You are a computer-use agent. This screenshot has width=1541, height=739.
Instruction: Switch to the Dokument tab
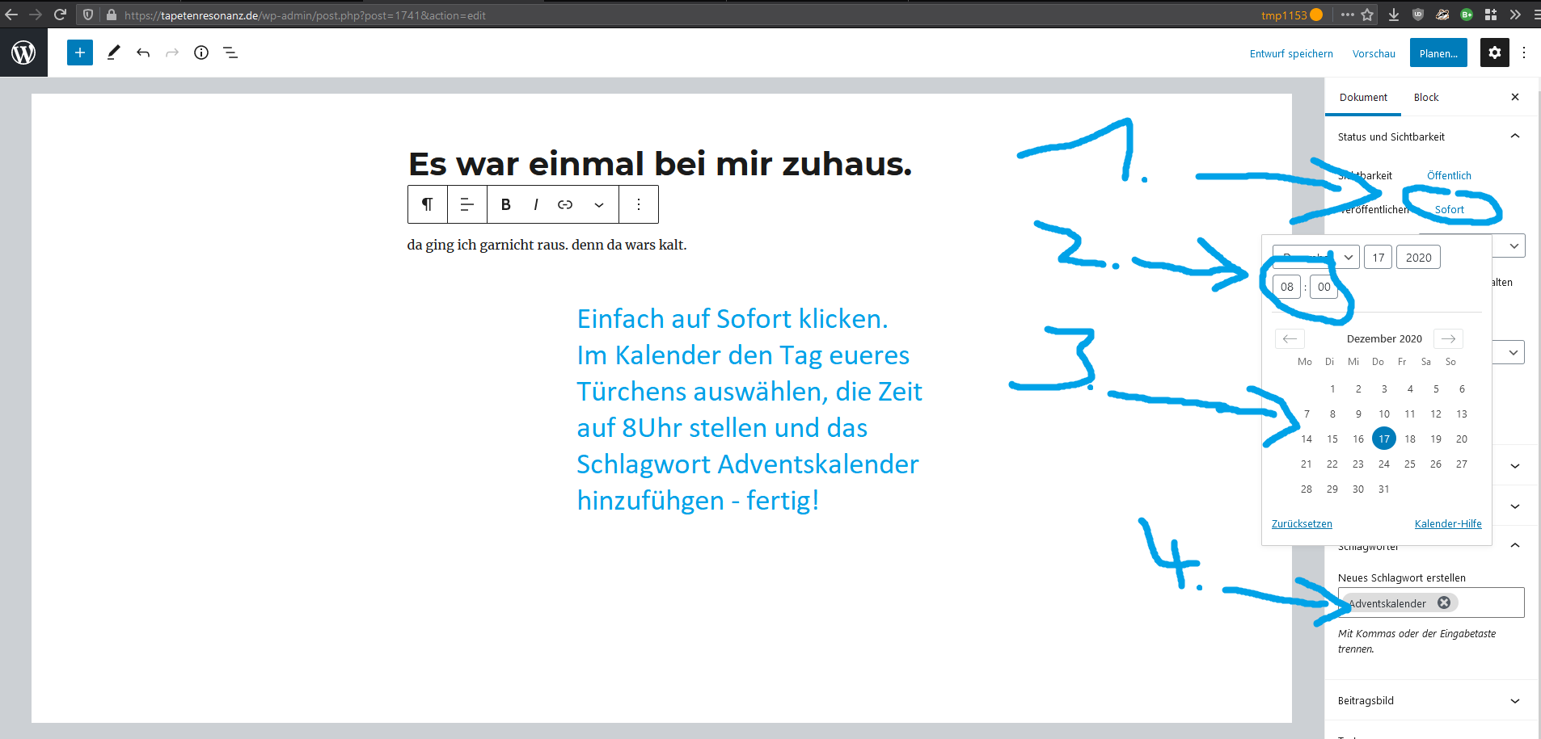click(x=1362, y=97)
